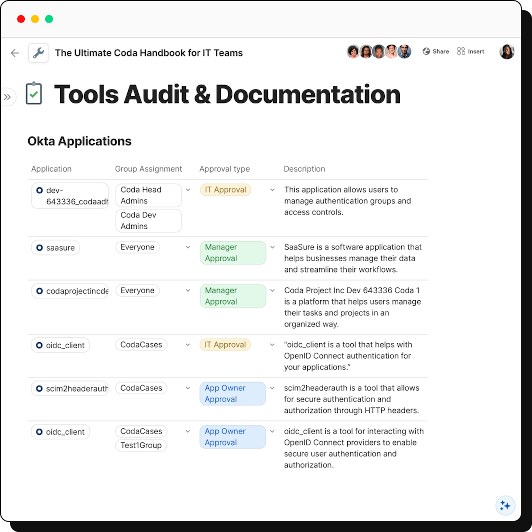Click the Insert button
The width and height of the screenshot is (532, 532).
(471, 51)
